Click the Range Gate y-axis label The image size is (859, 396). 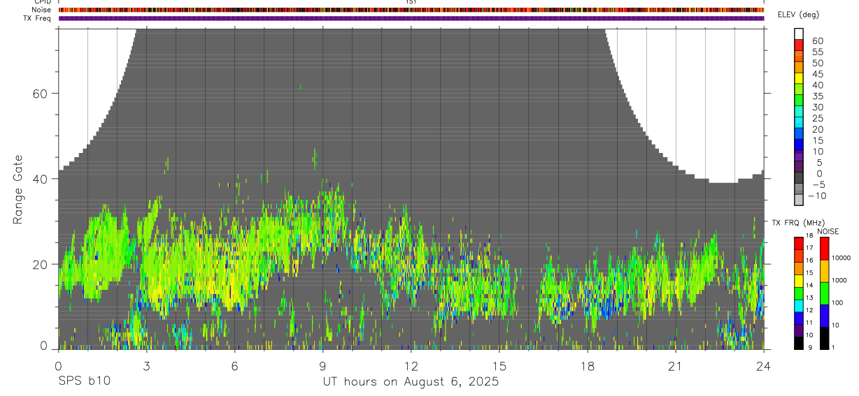[17, 190]
